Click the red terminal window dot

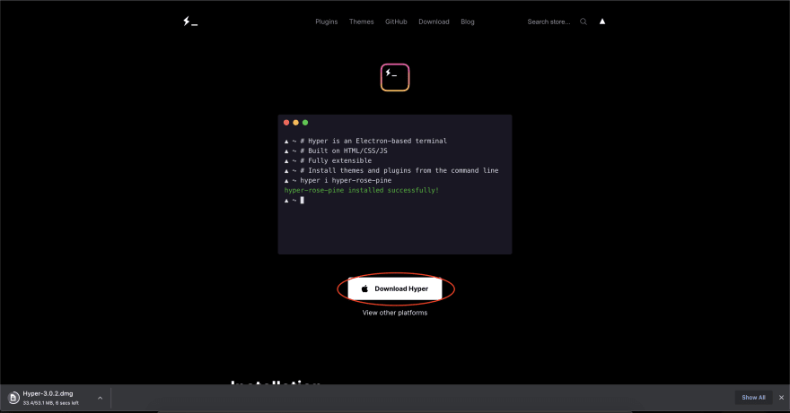click(286, 123)
